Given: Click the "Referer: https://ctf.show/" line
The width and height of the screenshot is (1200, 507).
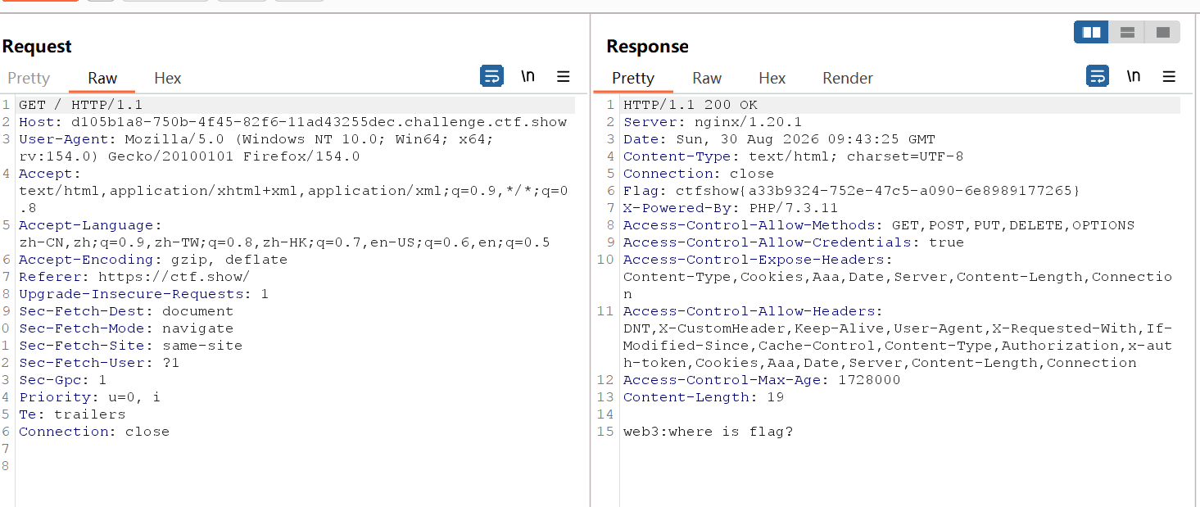Looking at the screenshot, I should click(134, 277).
